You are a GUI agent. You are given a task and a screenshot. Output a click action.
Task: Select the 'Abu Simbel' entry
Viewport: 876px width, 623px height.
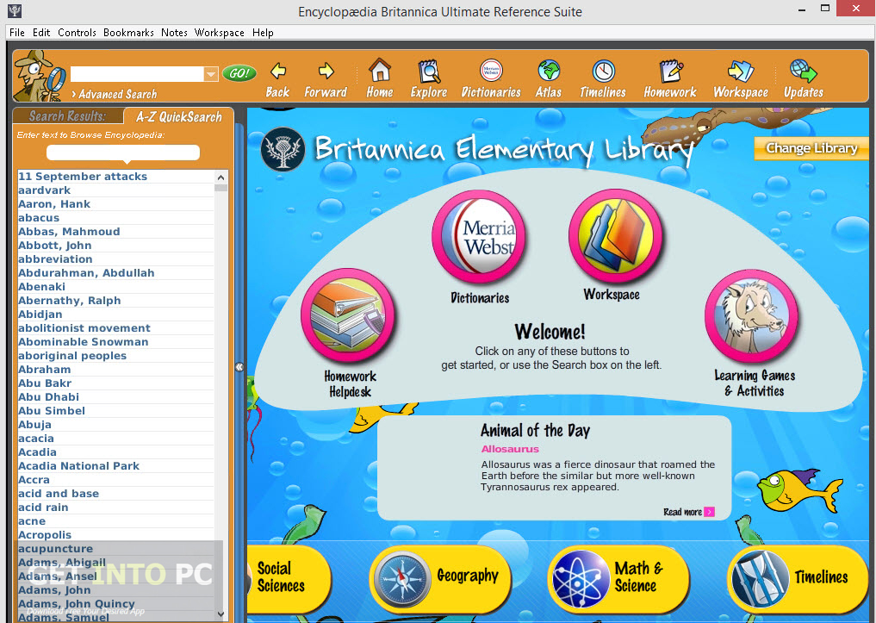click(x=115, y=411)
